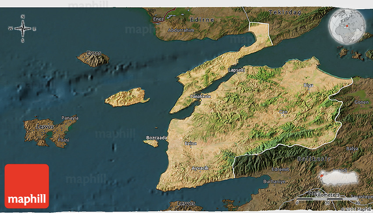Click the Tekirdag province label
This screenshot has height=213, width=373.
coord(285,12)
